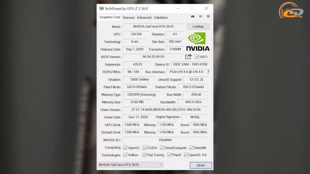Click the BIOS Version field 94.04.25.40.03
Image resolution: width=310 pixels, height=174 pixels.
[x=154, y=57]
